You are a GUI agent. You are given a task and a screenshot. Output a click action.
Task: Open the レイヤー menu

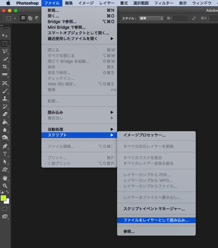(x=107, y=3)
